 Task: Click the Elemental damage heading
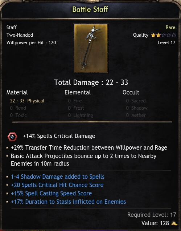click(78, 92)
